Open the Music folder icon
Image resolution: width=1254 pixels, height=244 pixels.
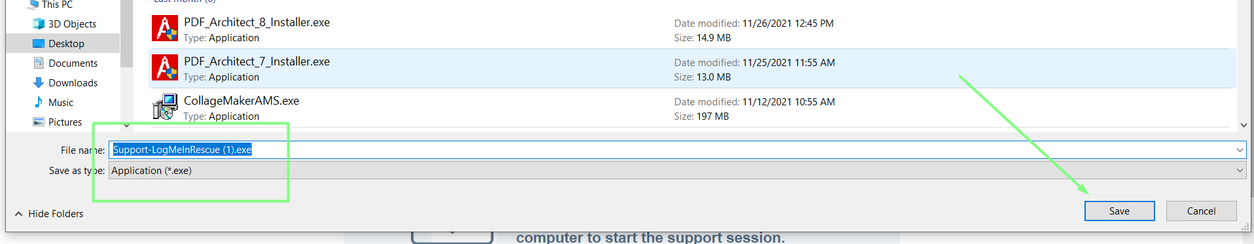(x=39, y=102)
